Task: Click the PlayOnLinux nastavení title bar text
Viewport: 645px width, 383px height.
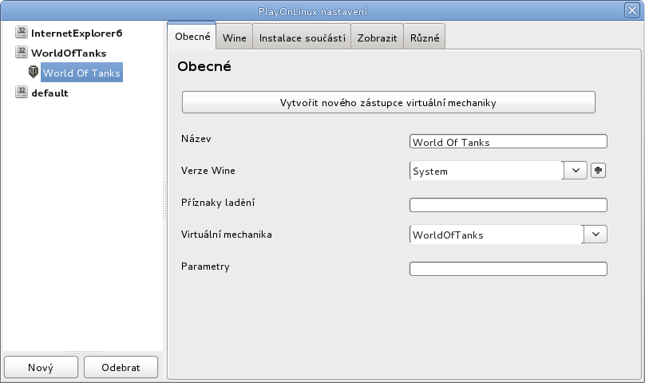Action: pyautogui.click(x=313, y=12)
